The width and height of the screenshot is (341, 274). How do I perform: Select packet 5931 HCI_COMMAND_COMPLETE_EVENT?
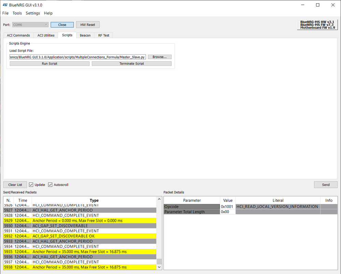[80, 231]
